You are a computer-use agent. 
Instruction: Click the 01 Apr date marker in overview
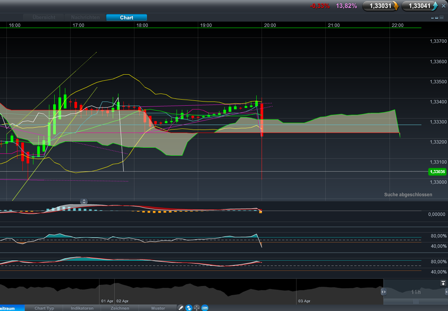tap(107, 301)
